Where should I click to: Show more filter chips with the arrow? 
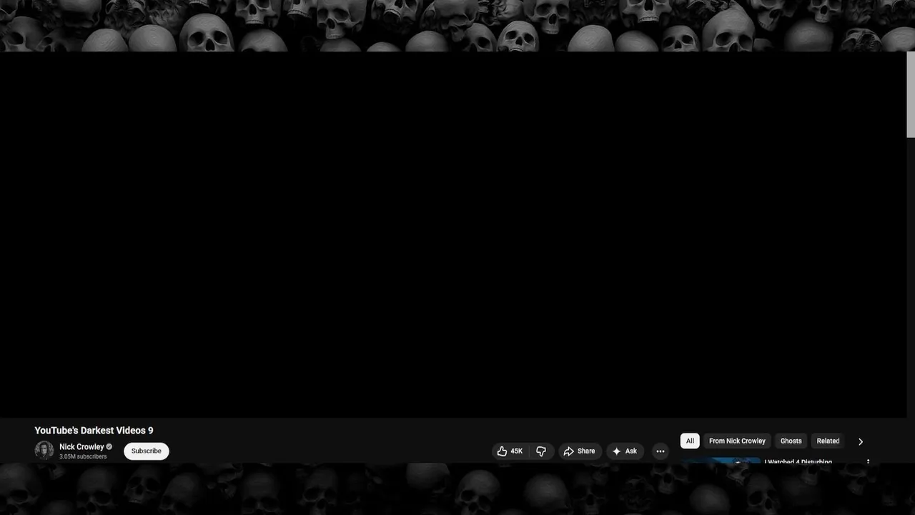(861, 442)
